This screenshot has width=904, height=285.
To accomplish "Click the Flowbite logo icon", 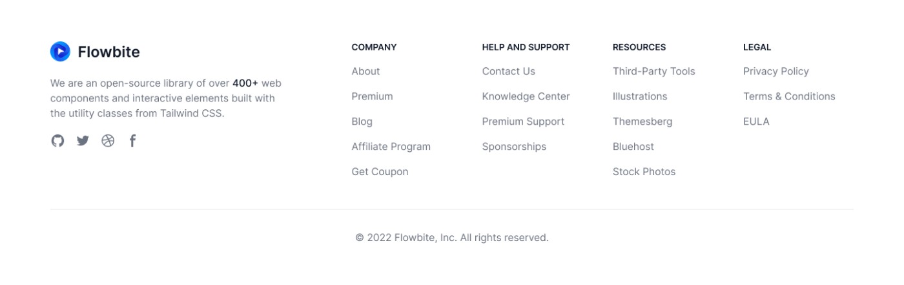I will tap(60, 52).
